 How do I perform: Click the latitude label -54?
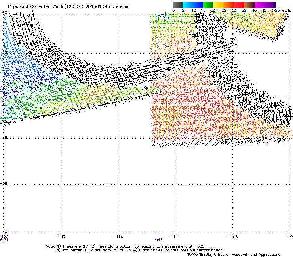pos(4,94)
